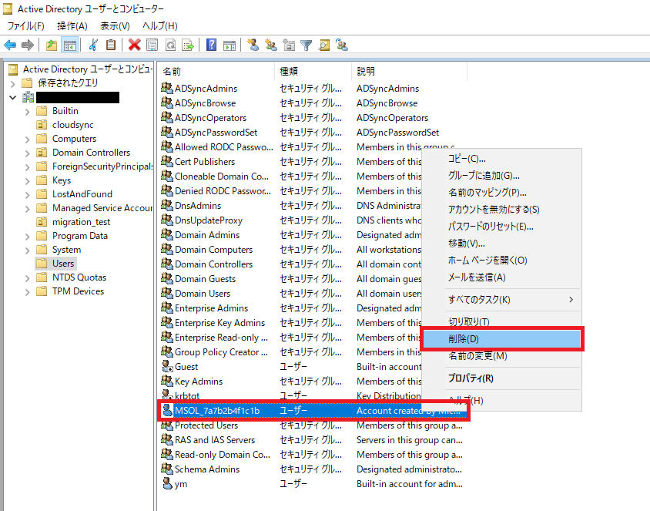Open the ファイル(F) menu
650x511 pixels.
pos(25,25)
